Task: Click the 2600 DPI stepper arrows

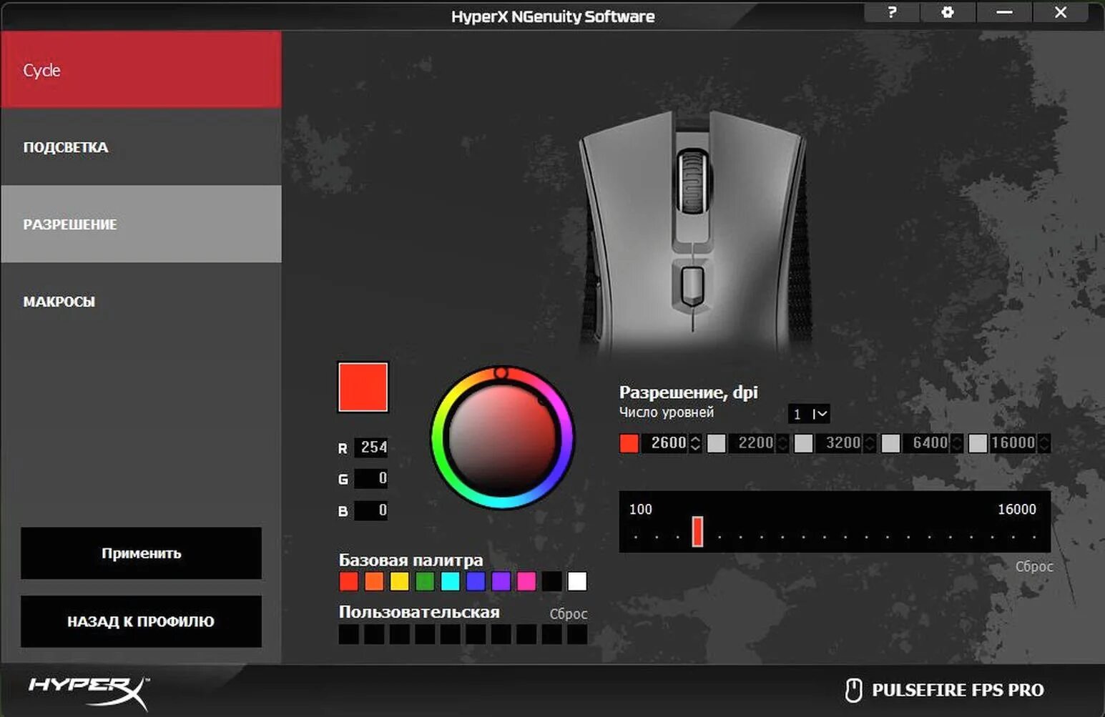Action: coord(695,443)
